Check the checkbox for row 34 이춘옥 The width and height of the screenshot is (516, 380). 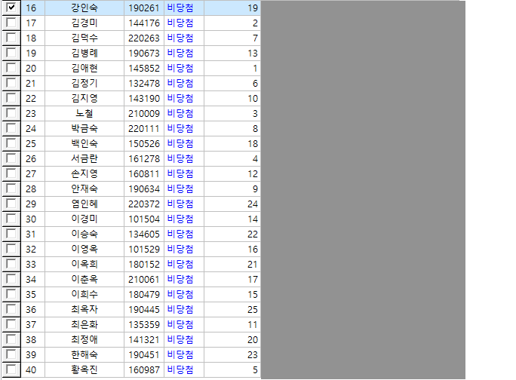pyautogui.click(x=11, y=279)
